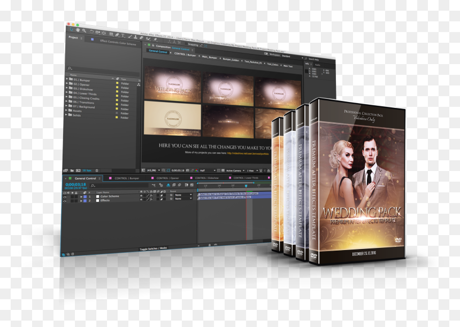Toggle visibility eye of Color Scheme layer
The height and width of the screenshot is (327, 460).
click(65, 197)
